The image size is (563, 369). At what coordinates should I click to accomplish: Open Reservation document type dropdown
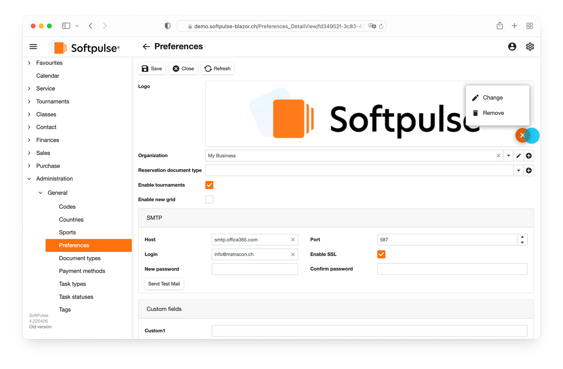[519, 170]
